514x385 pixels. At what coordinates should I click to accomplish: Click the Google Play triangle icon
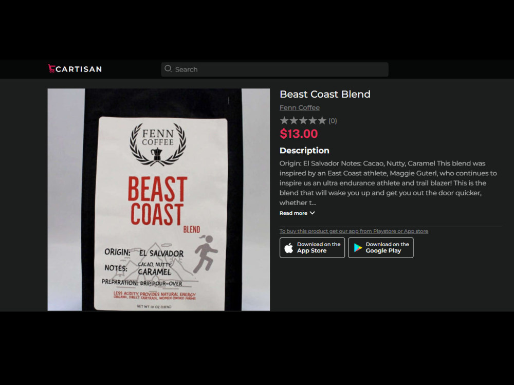(358, 248)
